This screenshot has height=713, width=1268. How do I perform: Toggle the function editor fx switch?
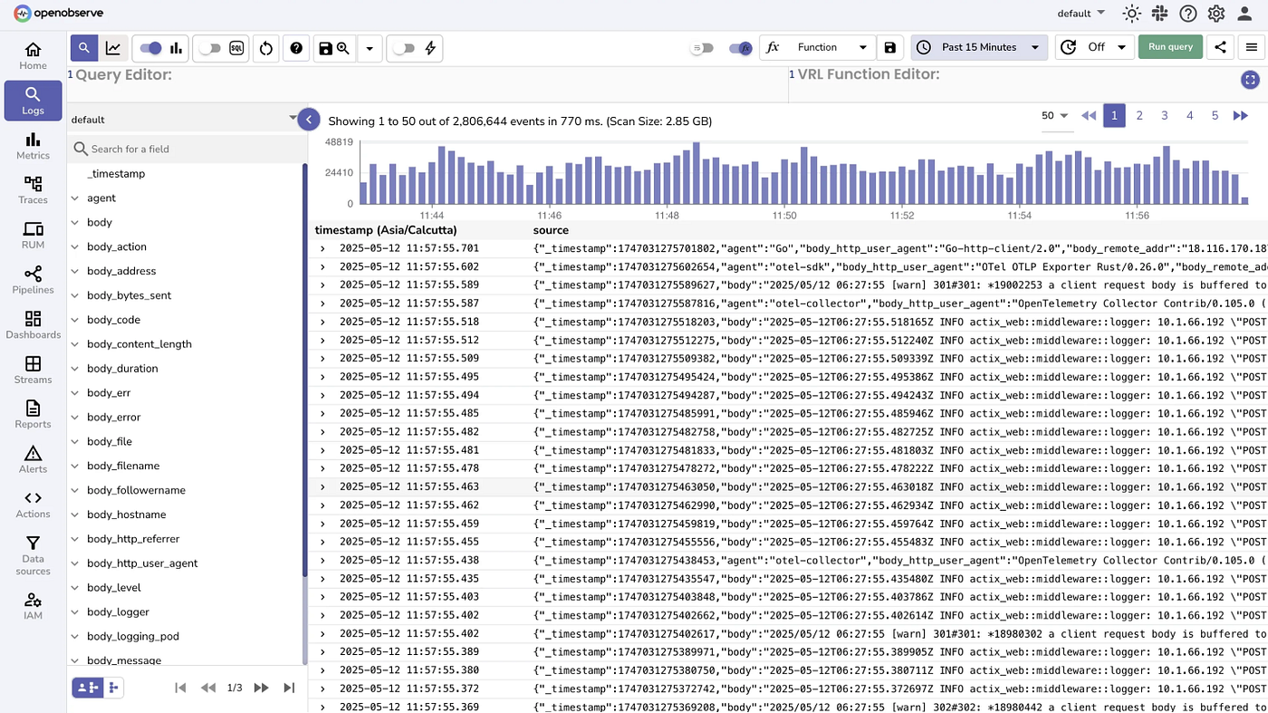741,48
